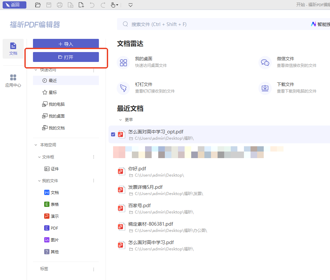Click the 导入 button
This screenshot has width=330, height=280.
[x=66, y=44]
